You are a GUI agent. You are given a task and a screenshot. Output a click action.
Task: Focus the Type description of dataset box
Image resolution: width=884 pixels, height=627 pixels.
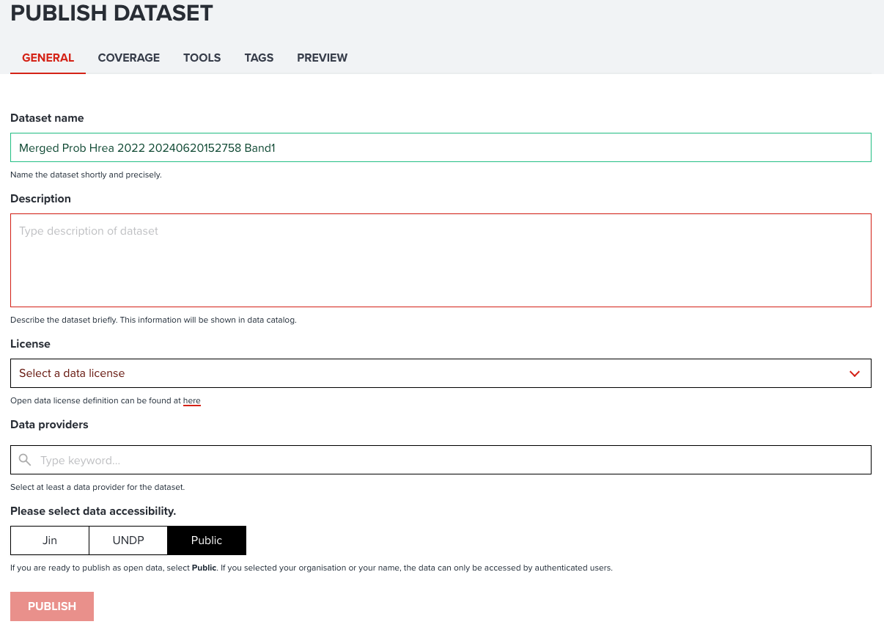coord(440,260)
